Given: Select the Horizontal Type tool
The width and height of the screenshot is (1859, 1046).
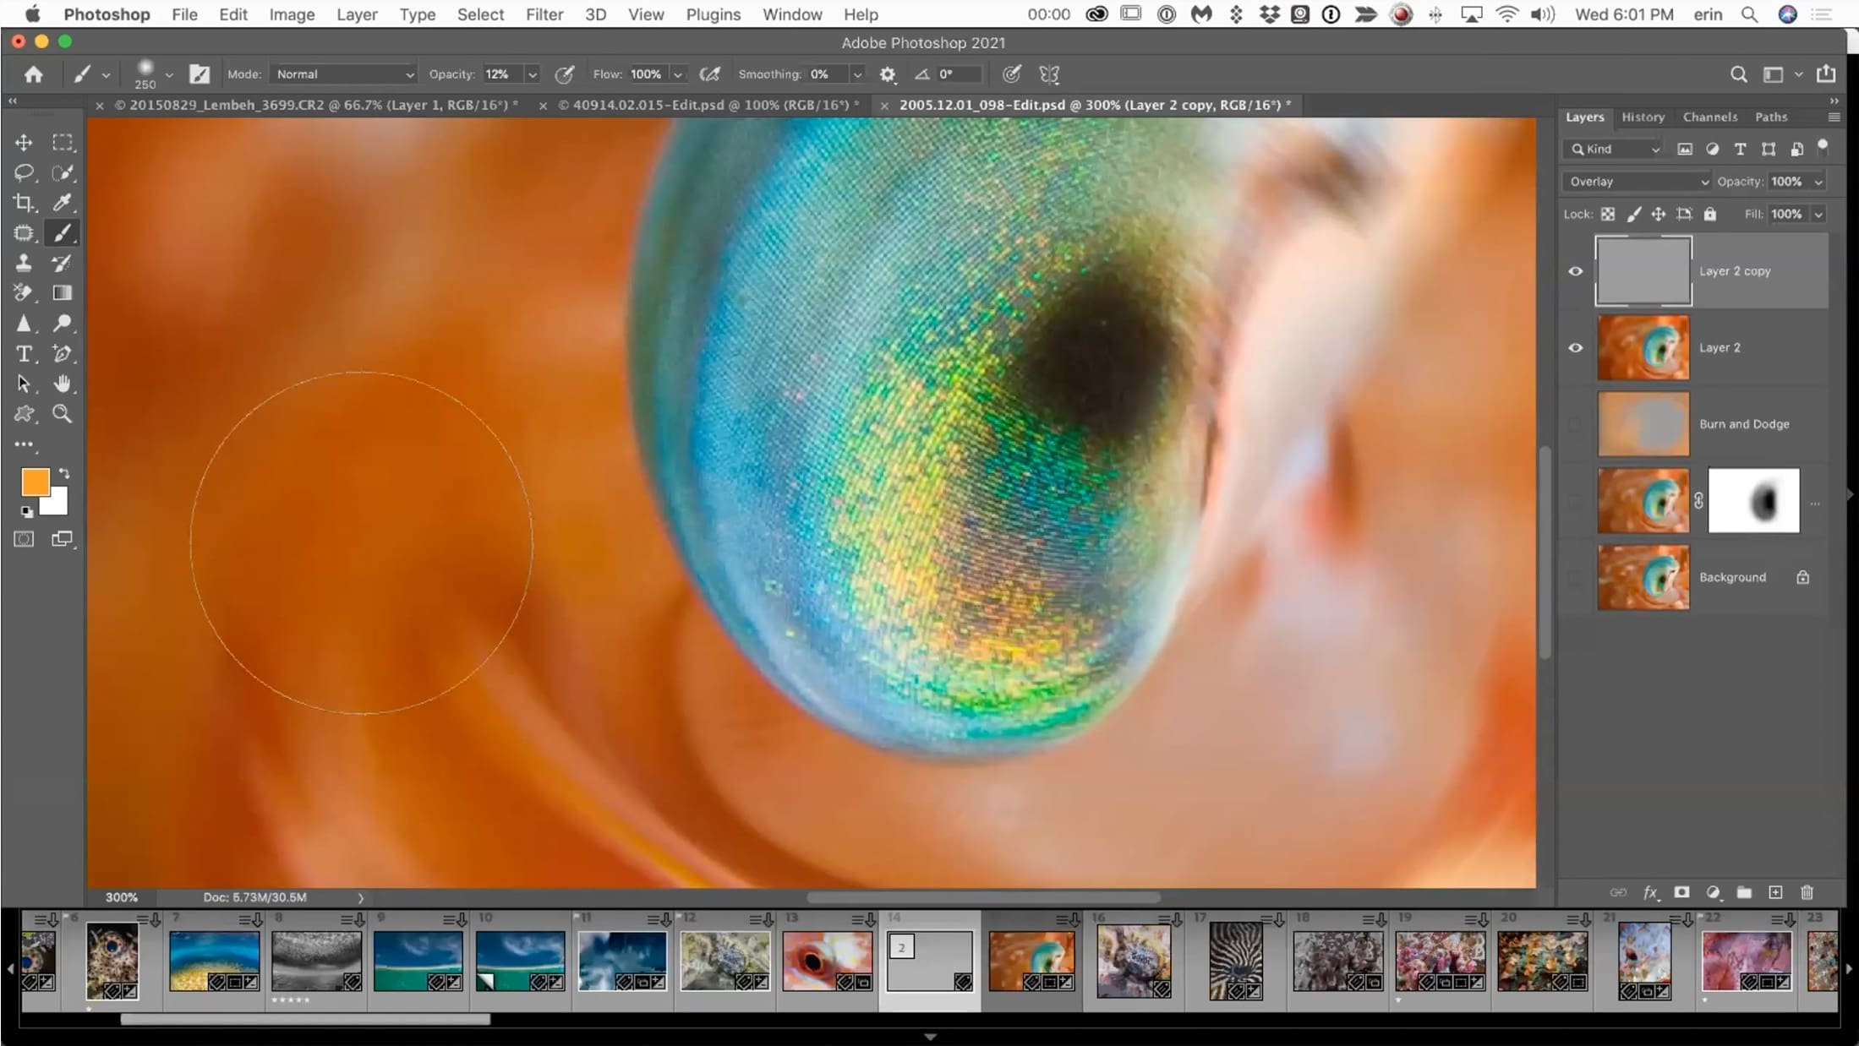Looking at the screenshot, I should [24, 353].
